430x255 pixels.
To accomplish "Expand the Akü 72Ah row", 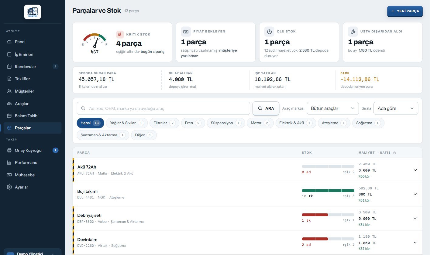I will pyautogui.click(x=415, y=170).
